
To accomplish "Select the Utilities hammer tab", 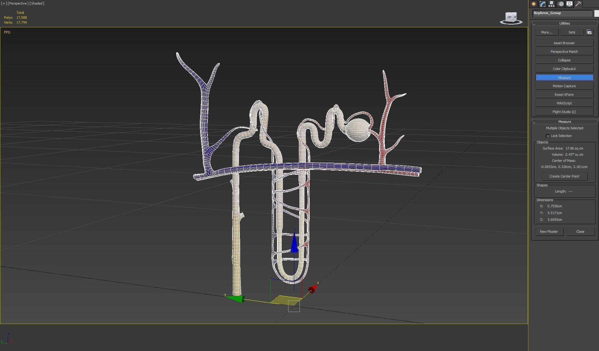I will (578, 4).
